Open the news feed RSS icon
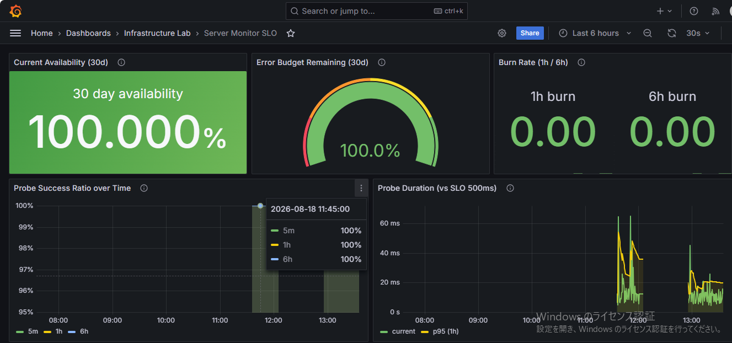Screen dimensions: 732x343 click(715, 11)
